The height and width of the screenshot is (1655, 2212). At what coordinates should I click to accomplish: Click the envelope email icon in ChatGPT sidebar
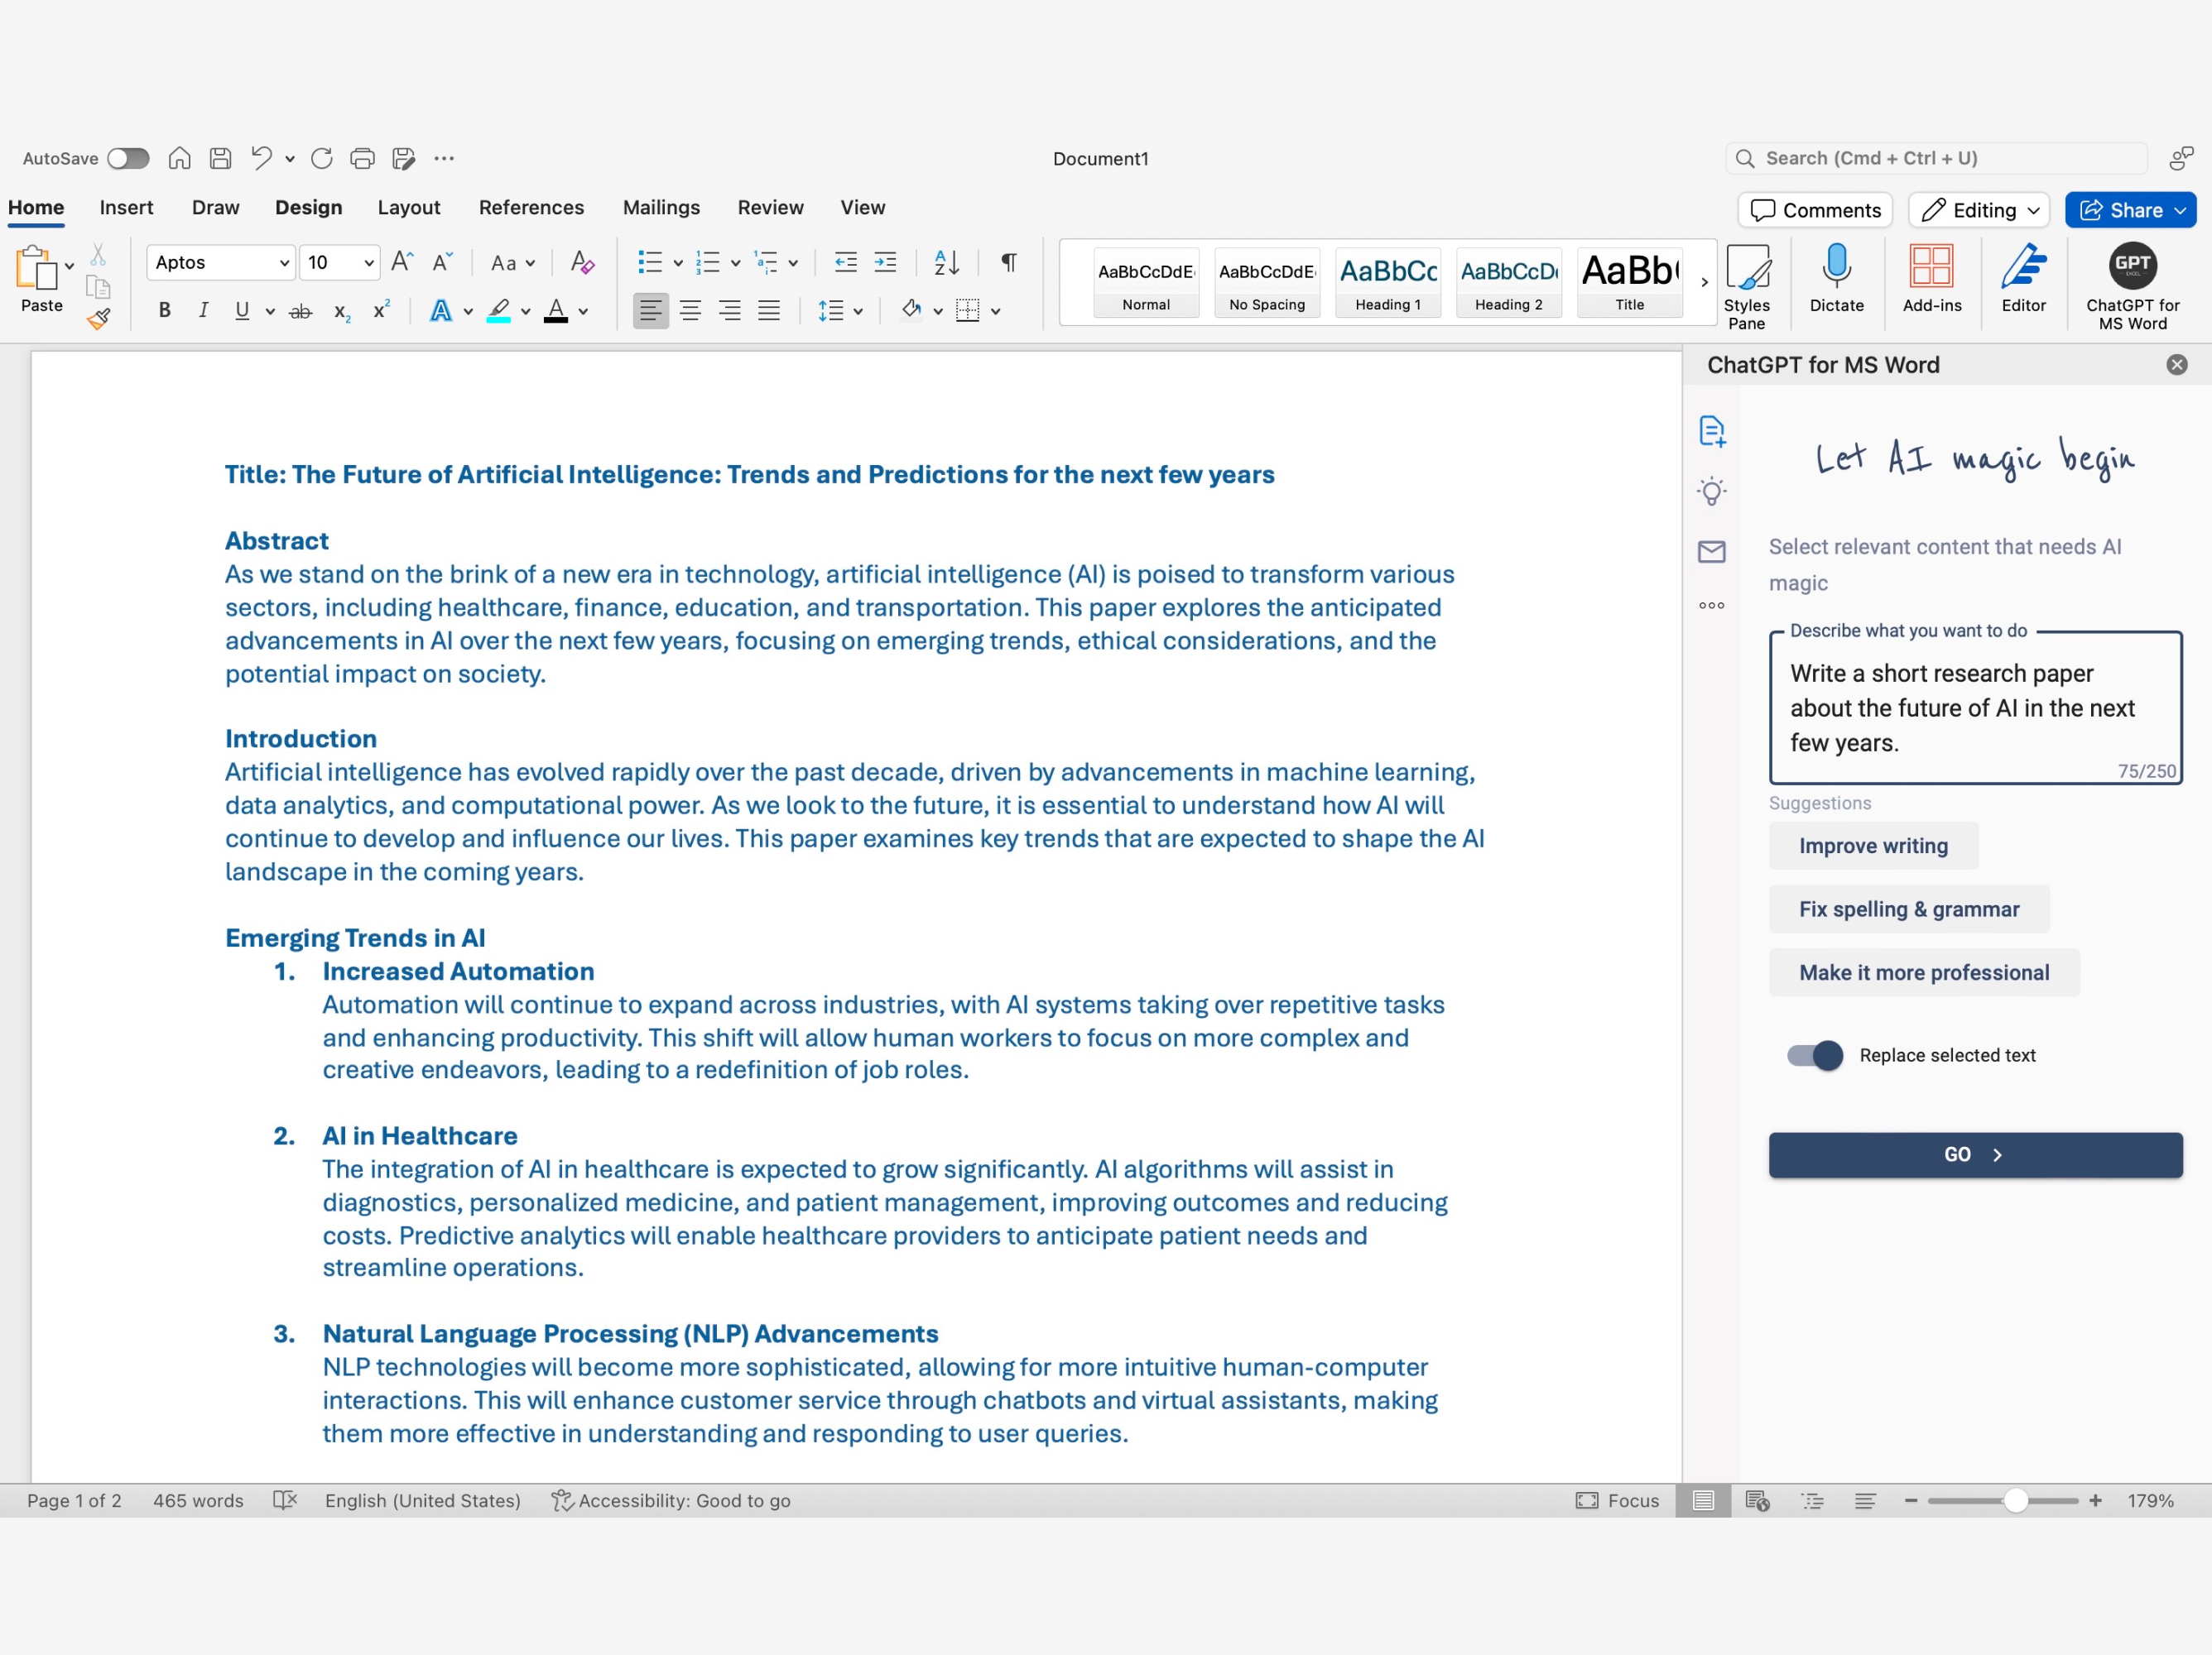click(x=1712, y=552)
